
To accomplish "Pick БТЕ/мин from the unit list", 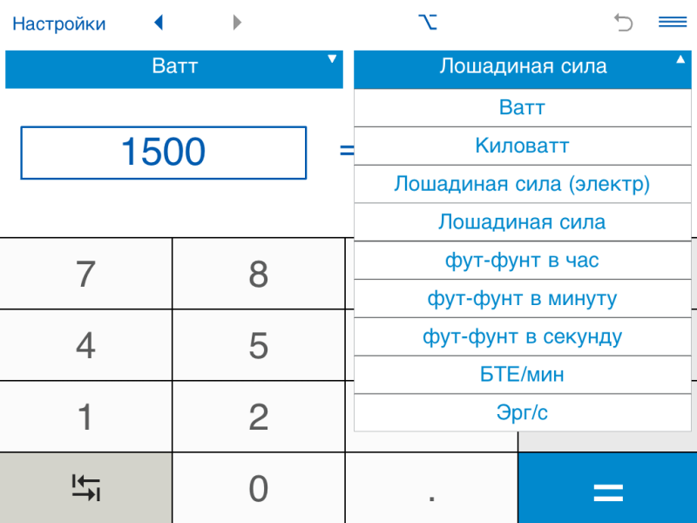I will coord(522,374).
